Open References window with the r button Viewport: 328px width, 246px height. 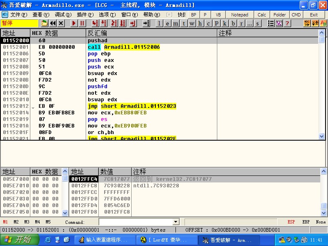[x=241, y=23]
